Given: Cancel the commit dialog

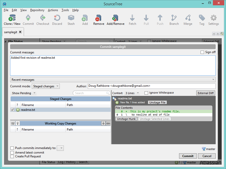Looking at the screenshot, I should pyautogui.click(x=207, y=156).
